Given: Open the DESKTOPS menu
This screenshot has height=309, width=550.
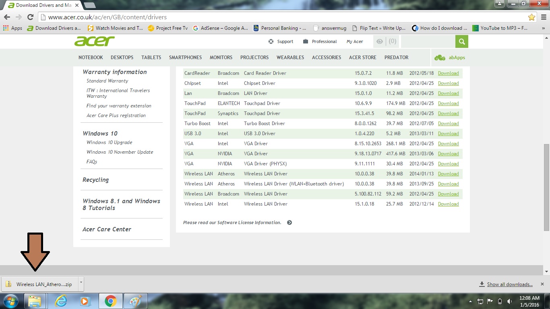Looking at the screenshot, I should pos(122,58).
